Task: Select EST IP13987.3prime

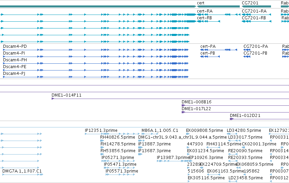Action: point(173,158)
